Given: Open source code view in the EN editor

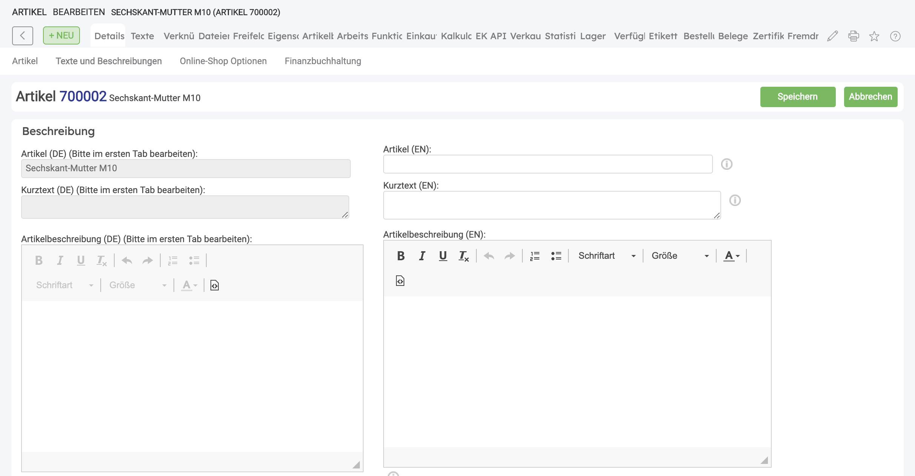Looking at the screenshot, I should tap(400, 281).
